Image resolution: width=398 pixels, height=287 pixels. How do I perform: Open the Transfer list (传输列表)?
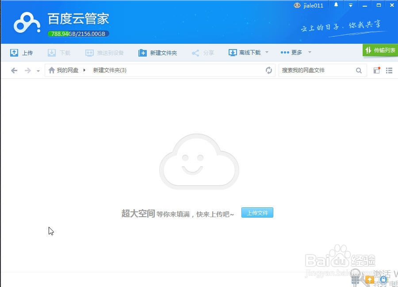point(380,50)
